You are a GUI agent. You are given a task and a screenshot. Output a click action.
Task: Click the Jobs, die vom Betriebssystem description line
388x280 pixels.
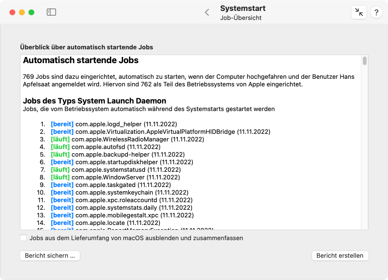[x=149, y=109]
